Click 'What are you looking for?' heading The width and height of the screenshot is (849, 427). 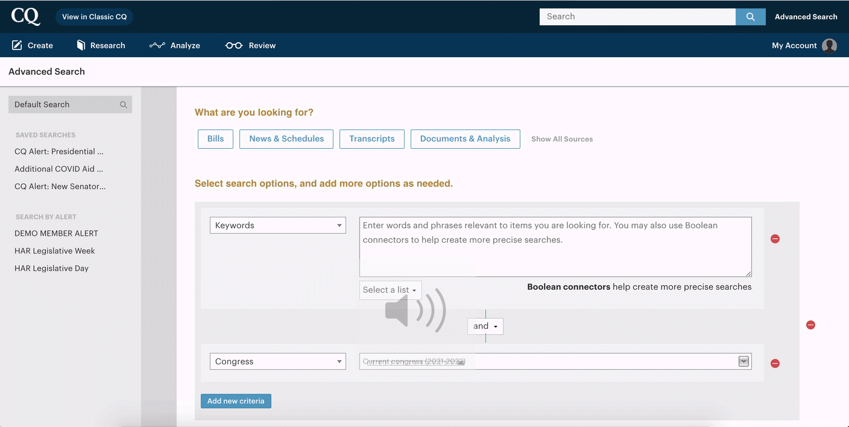[x=254, y=113]
